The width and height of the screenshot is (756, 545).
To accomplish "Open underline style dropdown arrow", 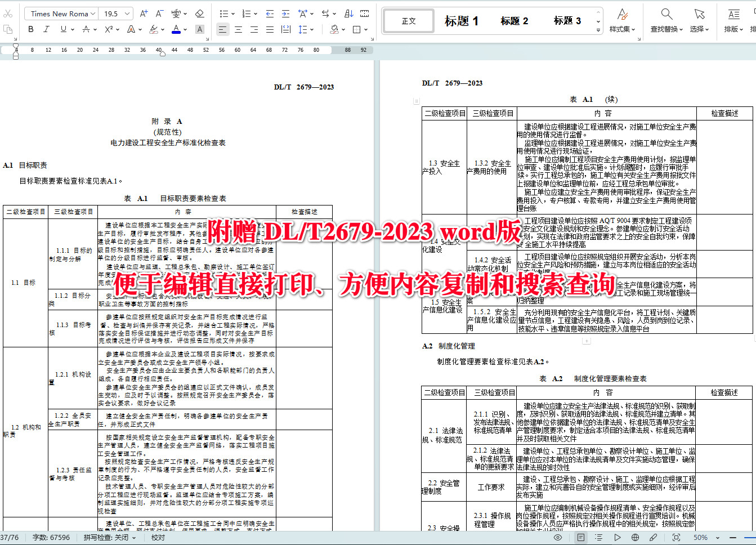I will (72, 29).
